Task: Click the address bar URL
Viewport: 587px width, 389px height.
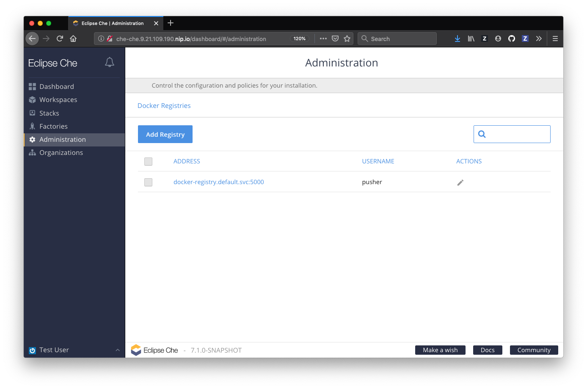Action: coord(191,39)
